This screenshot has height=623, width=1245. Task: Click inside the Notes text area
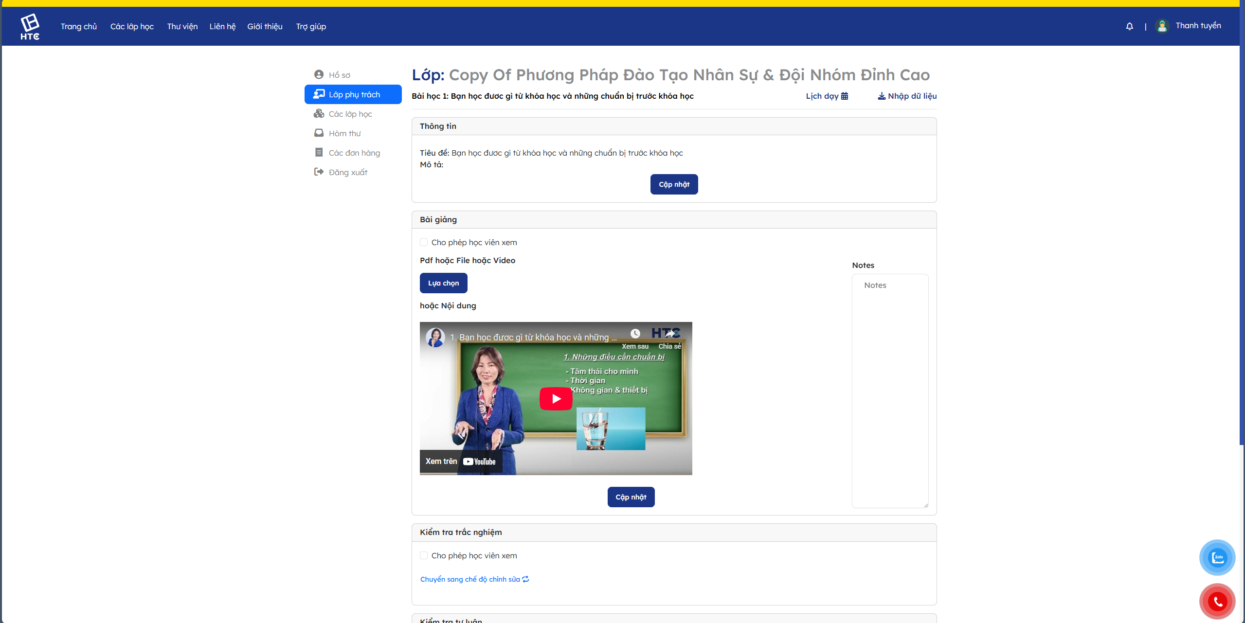coord(890,391)
